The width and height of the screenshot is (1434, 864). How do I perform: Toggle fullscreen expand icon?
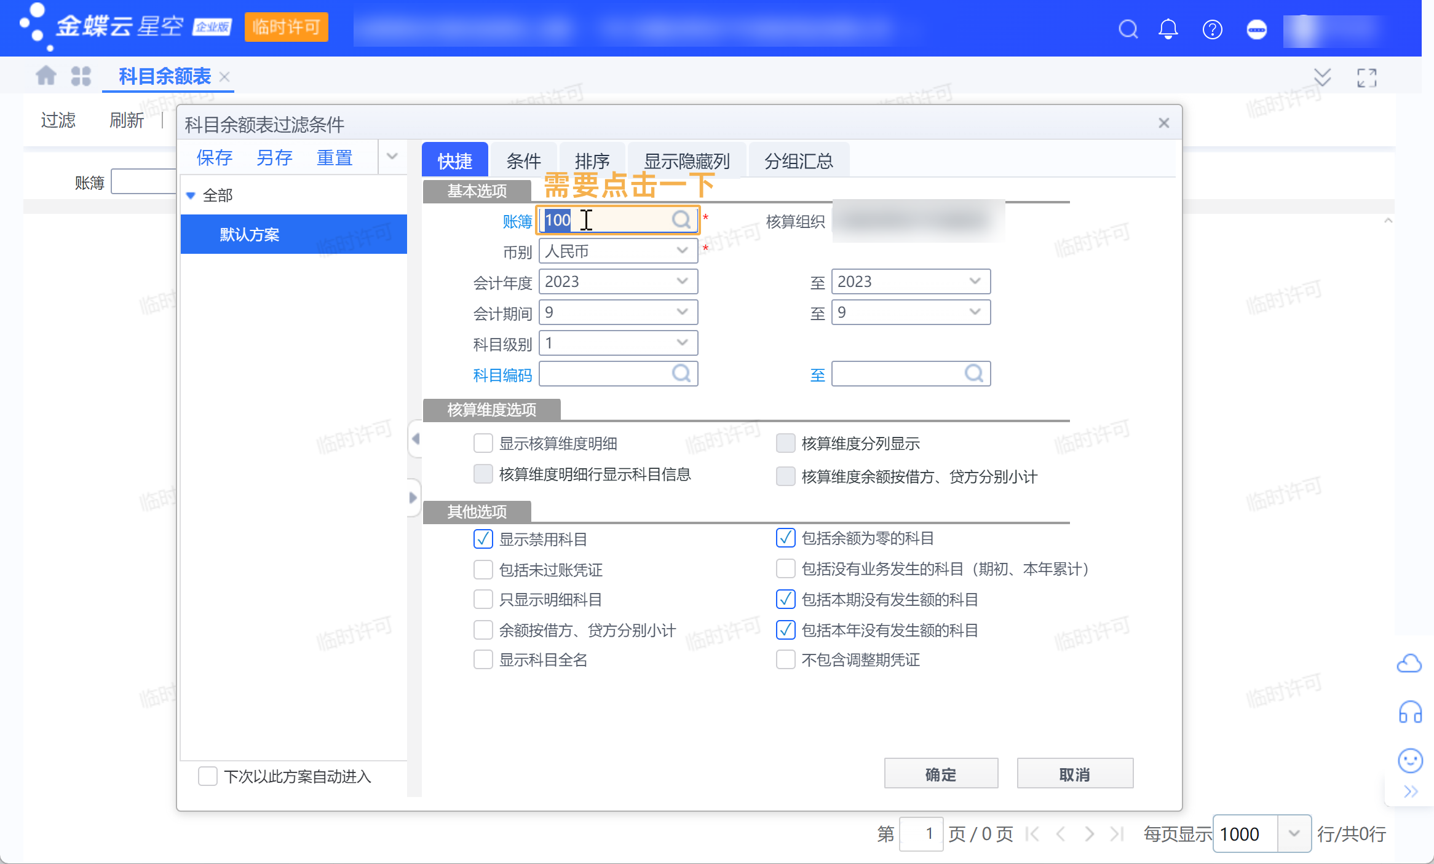(1366, 77)
